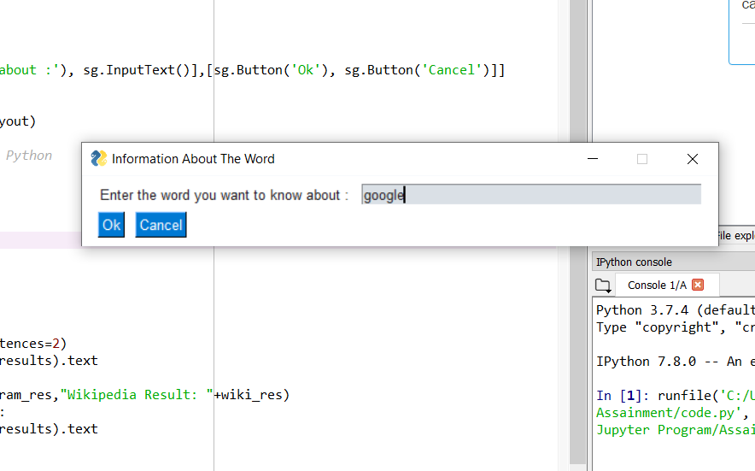The height and width of the screenshot is (471, 755).
Task: Click the Cancel button in the dialog
Action: pyautogui.click(x=161, y=225)
